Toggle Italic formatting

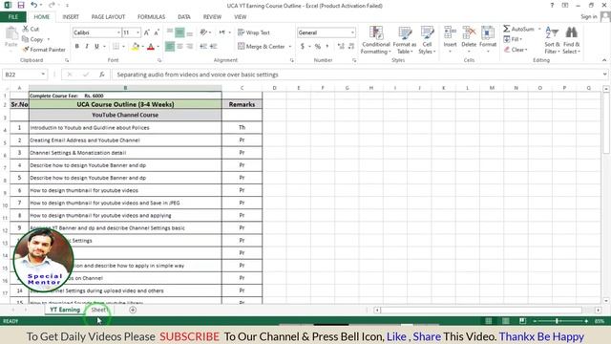click(x=87, y=47)
